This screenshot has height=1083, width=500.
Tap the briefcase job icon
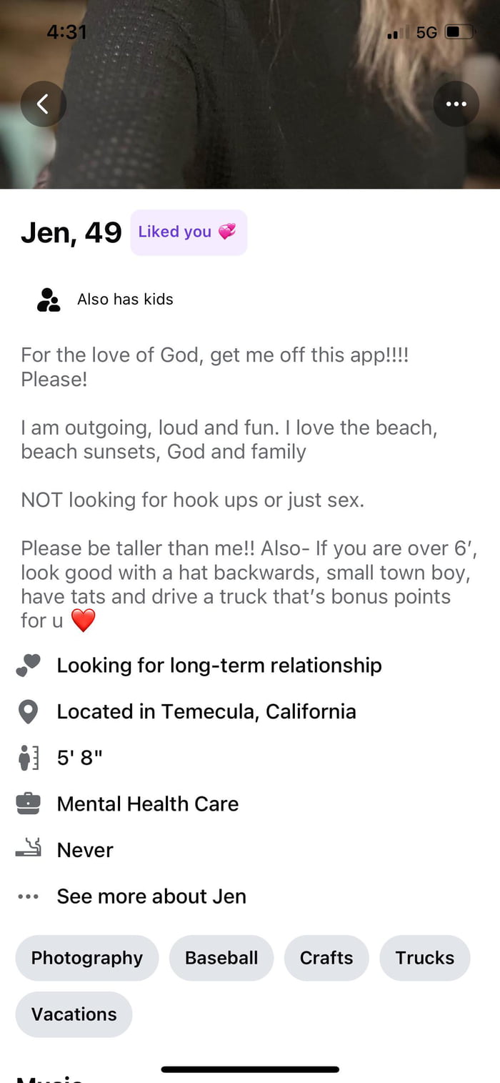tap(28, 804)
